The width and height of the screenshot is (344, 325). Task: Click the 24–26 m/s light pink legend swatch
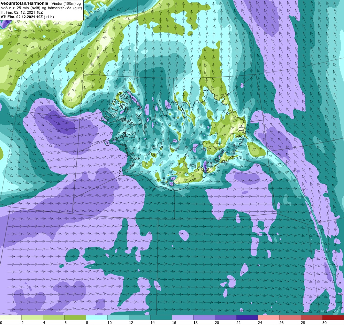269,317
